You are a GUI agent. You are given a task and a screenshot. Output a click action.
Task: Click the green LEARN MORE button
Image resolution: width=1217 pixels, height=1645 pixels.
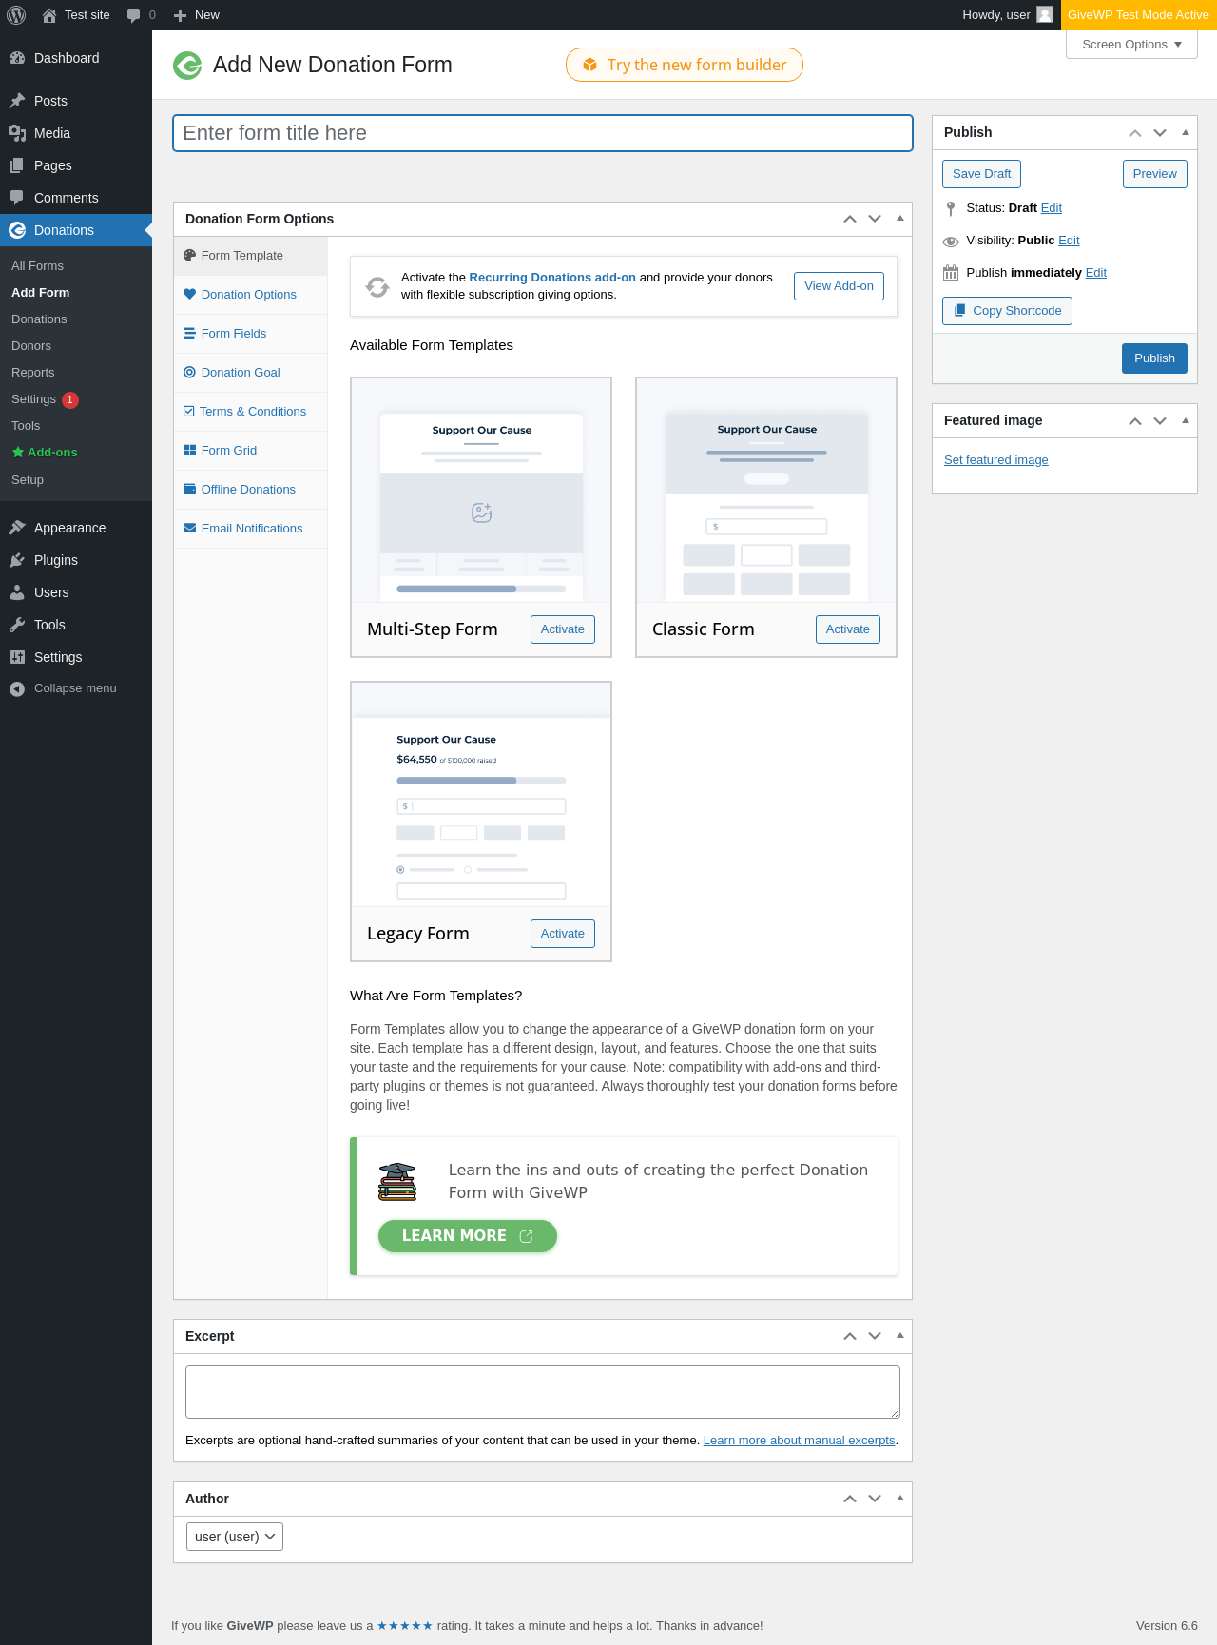click(468, 1236)
